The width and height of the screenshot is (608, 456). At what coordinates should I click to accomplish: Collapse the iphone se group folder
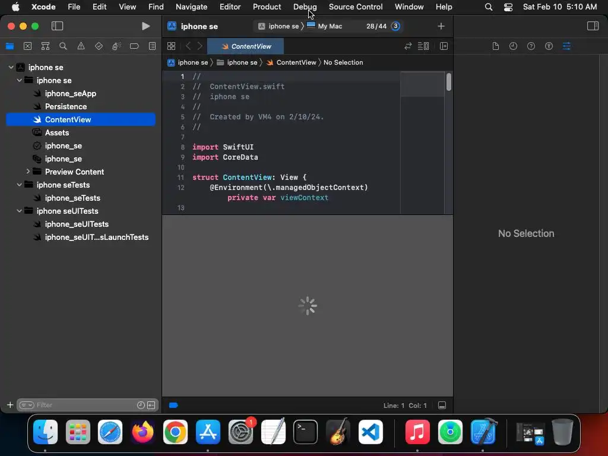click(19, 80)
